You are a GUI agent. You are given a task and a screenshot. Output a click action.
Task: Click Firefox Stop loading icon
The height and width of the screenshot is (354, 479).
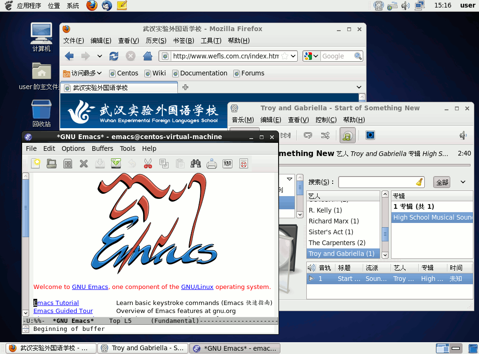[x=130, y=56]
